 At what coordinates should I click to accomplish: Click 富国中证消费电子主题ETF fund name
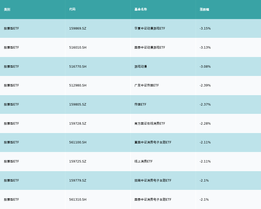tap(153, 142)
